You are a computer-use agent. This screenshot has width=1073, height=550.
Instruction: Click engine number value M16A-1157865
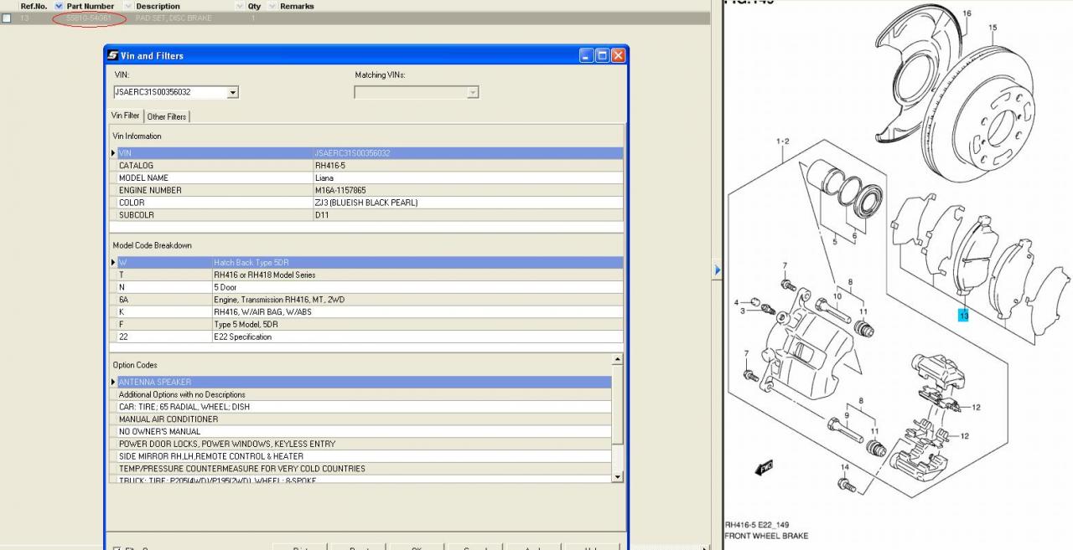tap(340, 190)
